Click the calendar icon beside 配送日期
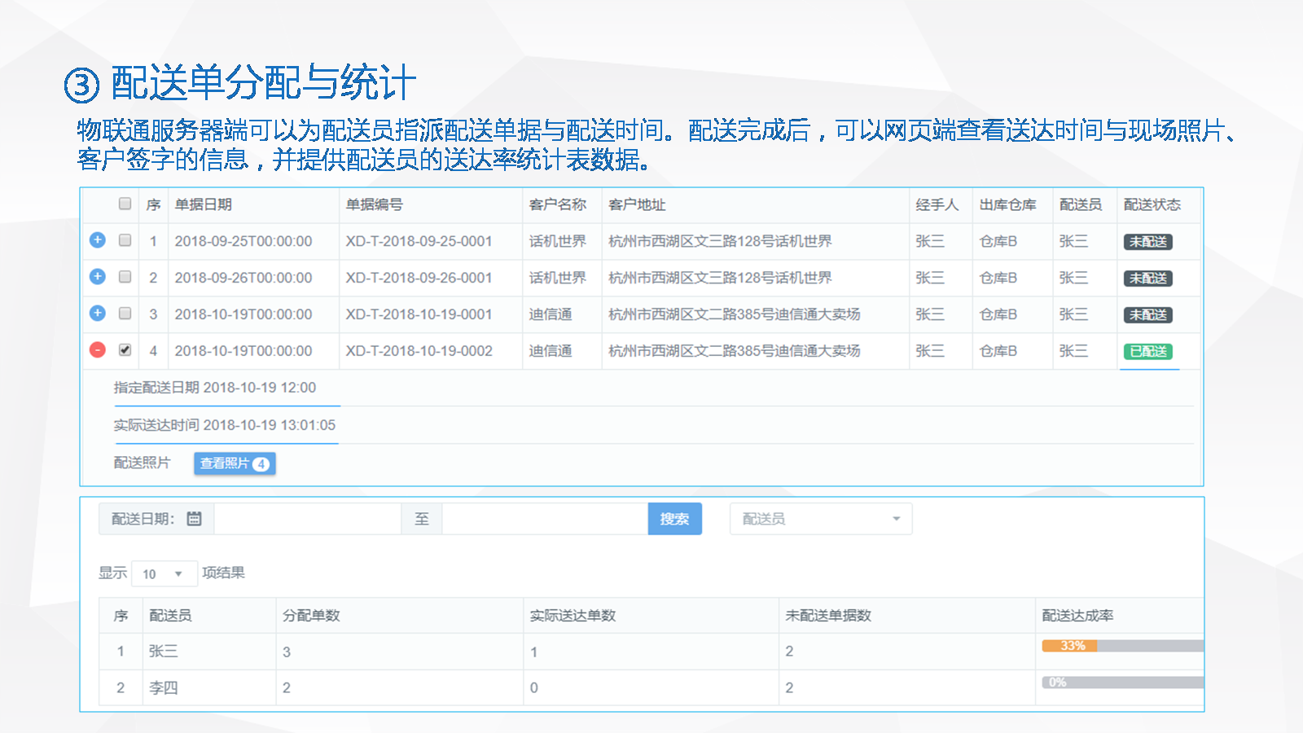Screen dimensions: 1303x733 (x=194, y=519)
